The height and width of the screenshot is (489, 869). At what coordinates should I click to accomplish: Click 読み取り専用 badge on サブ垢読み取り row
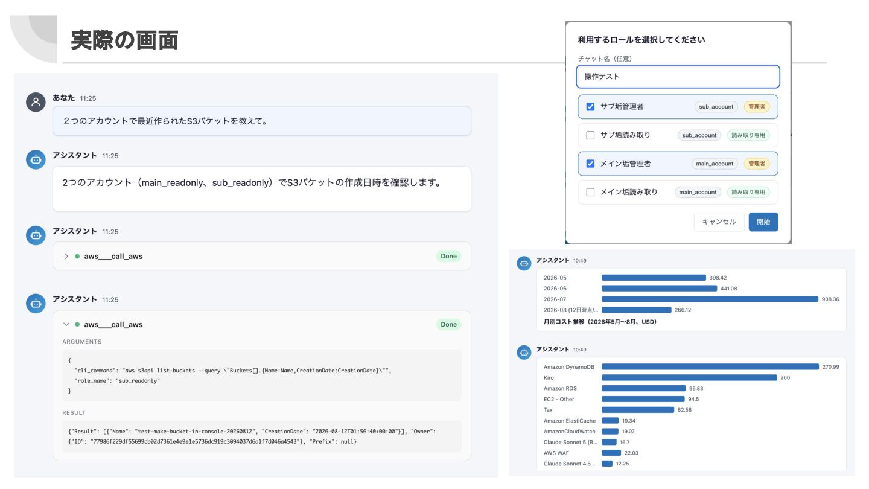point(748,135)
